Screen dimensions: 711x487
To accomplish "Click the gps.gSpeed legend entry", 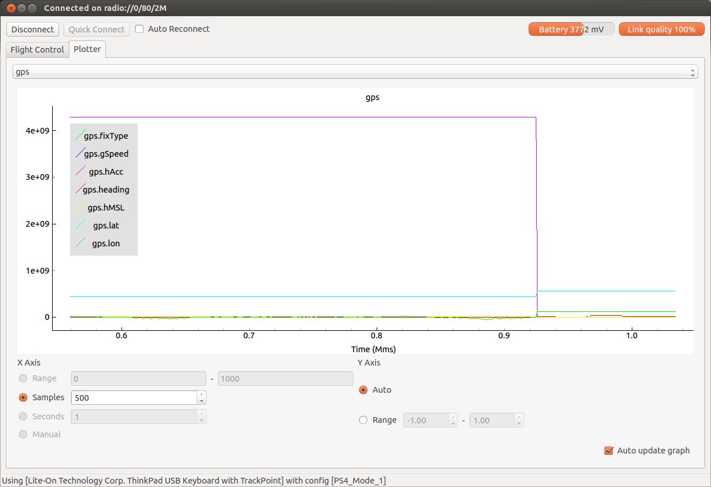I will [102, 154].
